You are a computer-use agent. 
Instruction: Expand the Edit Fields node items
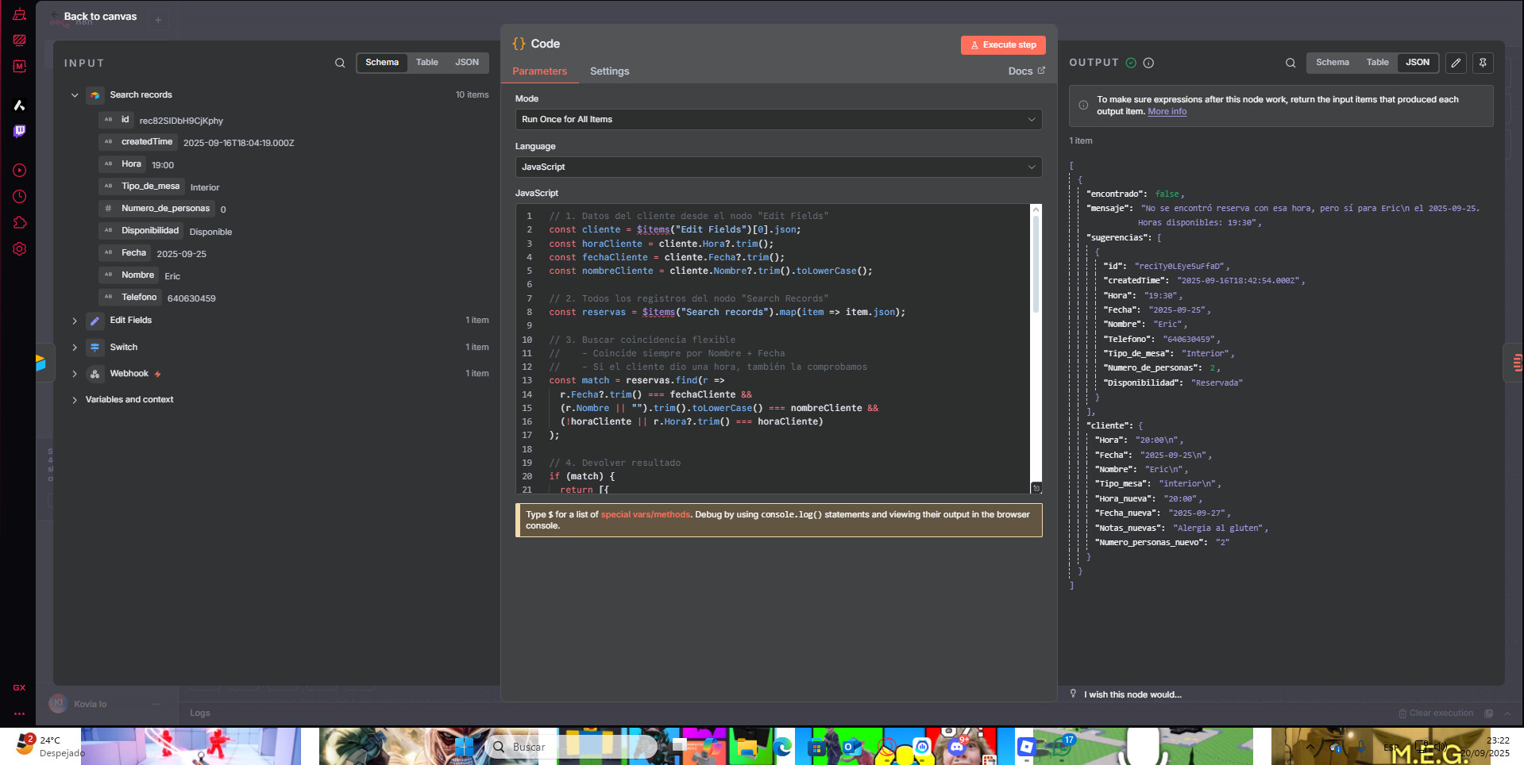tap(74, 320)
